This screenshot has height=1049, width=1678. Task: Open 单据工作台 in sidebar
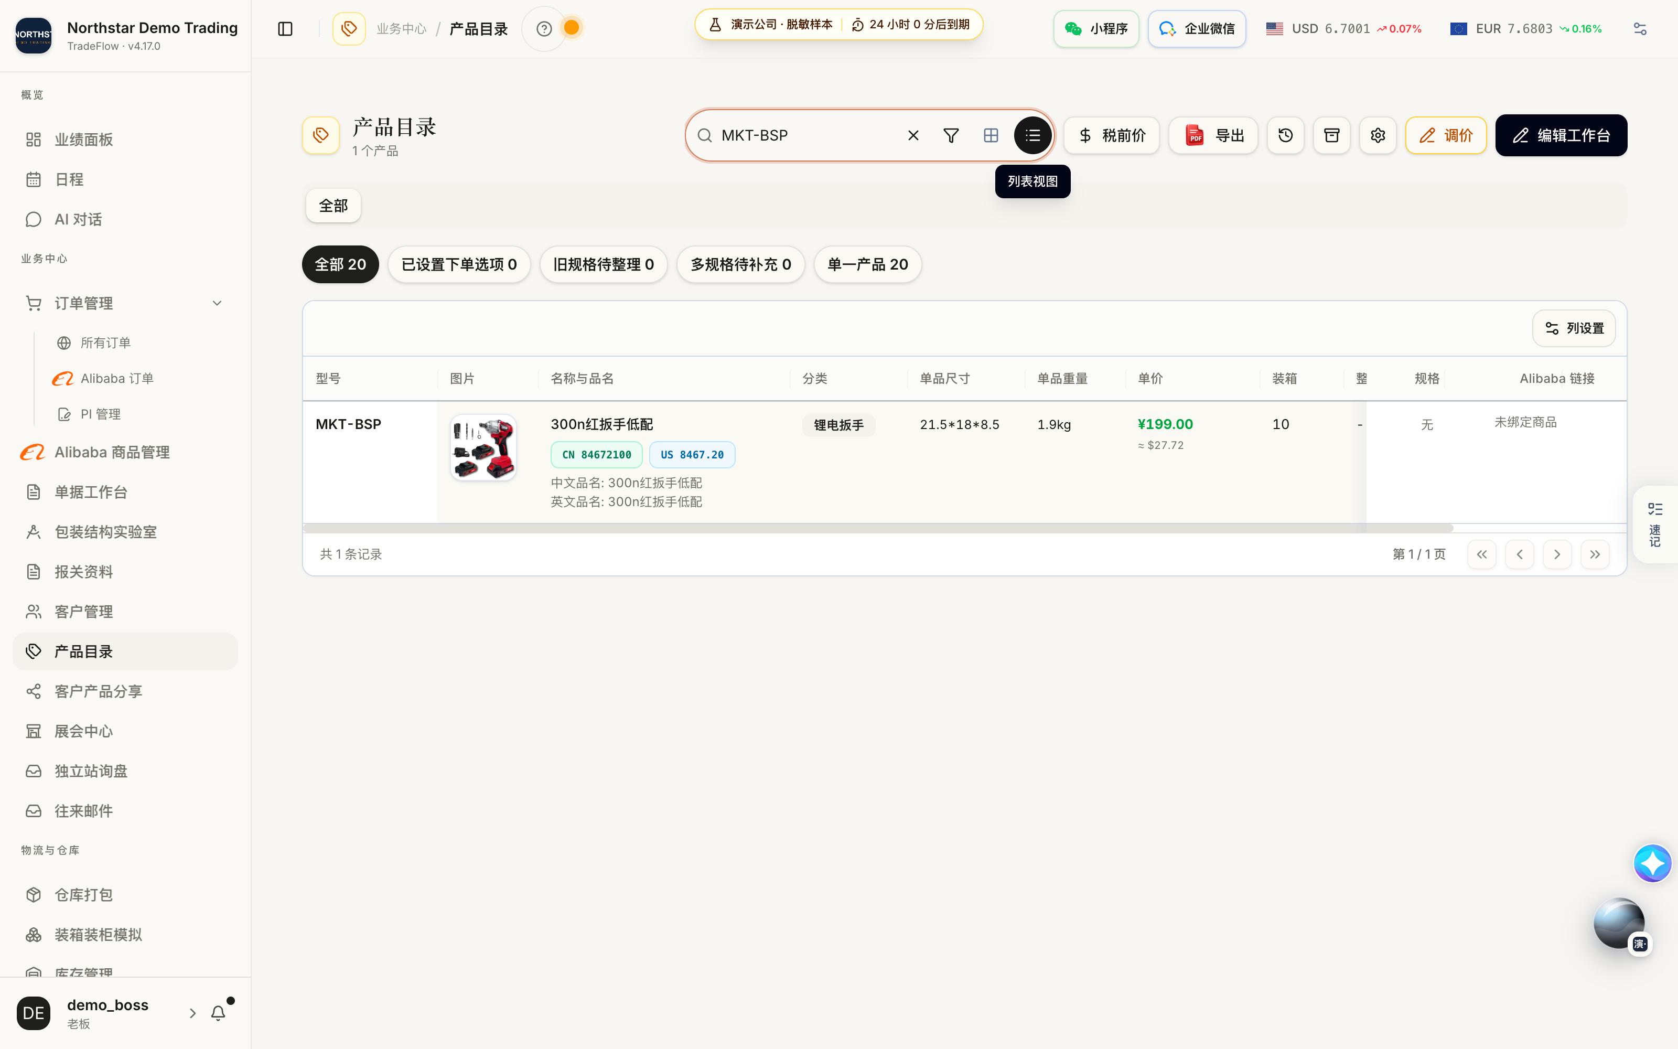[125, 492]
